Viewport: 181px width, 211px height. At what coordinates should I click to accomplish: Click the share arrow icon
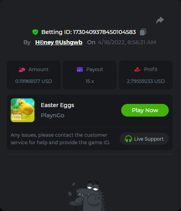pos(160,20)
